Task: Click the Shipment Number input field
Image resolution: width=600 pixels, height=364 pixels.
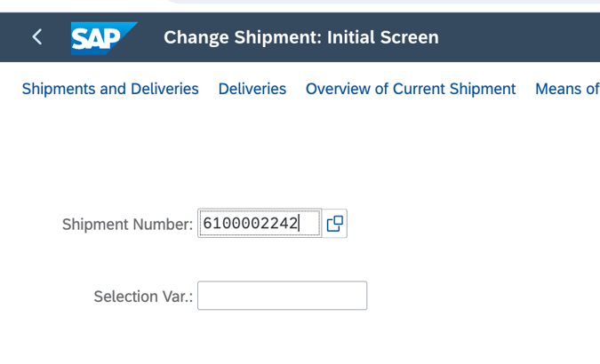Action: (260, 224)
